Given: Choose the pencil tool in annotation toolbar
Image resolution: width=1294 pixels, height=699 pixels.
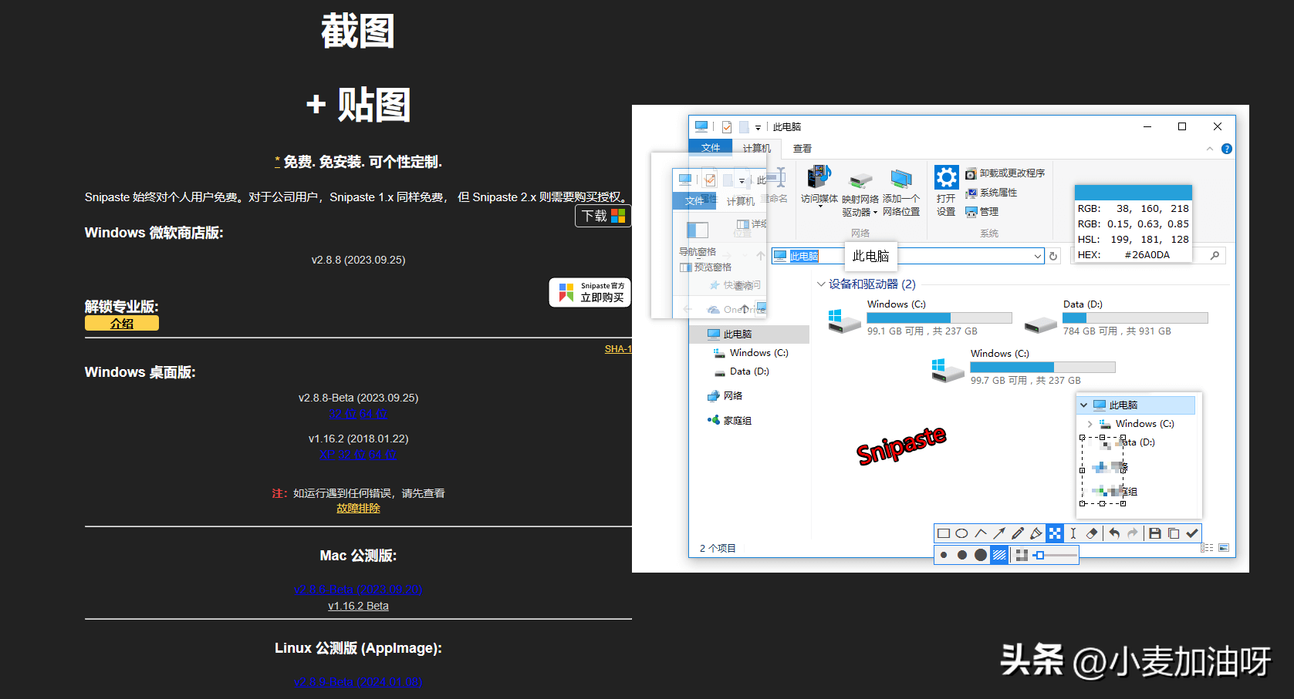Looking at the screenshot, I should click(x=1018, y=533).
